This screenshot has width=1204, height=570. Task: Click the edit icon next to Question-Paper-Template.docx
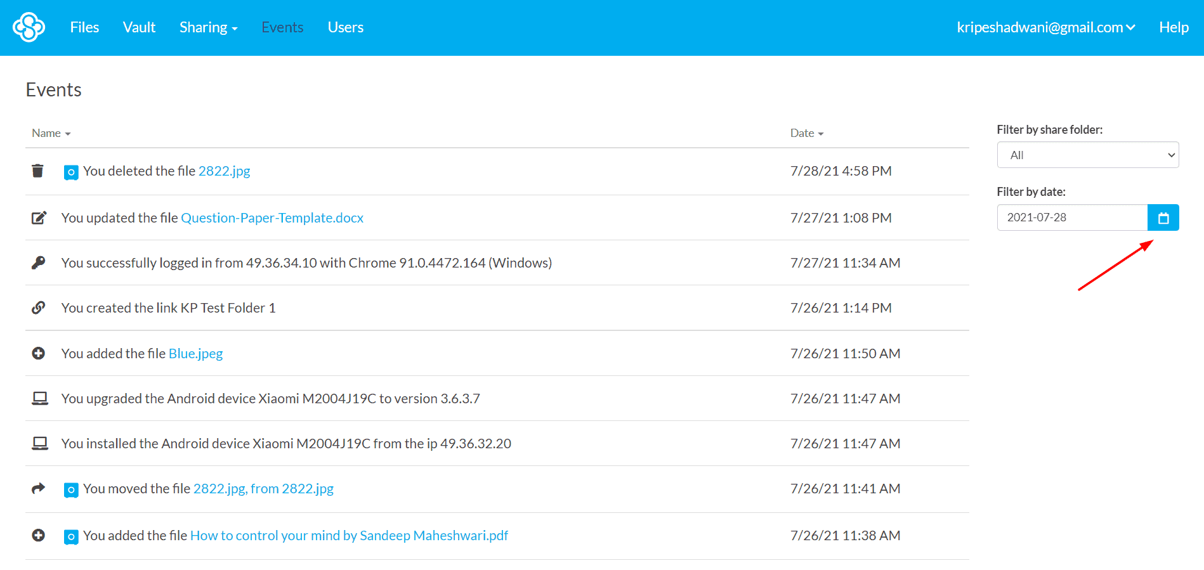[39, 217]
